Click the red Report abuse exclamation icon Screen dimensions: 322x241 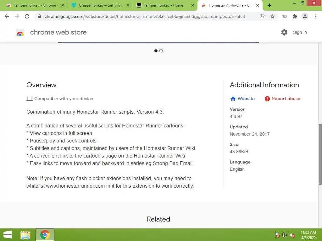point(267,99)
